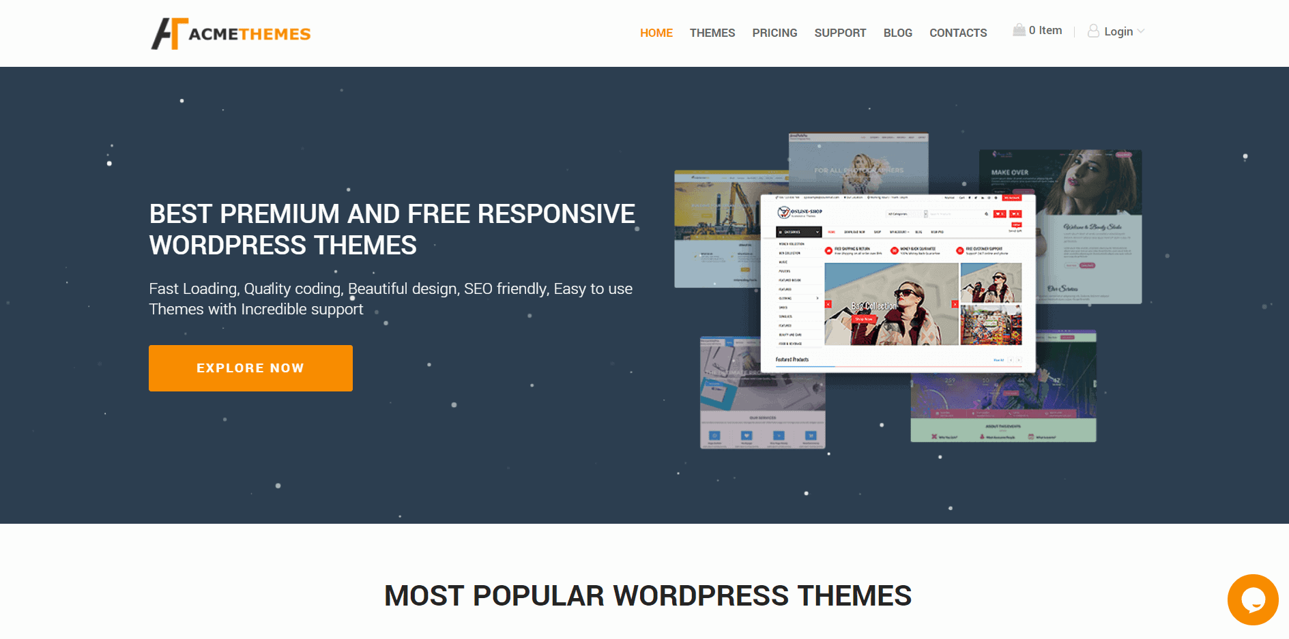Click the 0 Item cart link

pos(1045,30)
